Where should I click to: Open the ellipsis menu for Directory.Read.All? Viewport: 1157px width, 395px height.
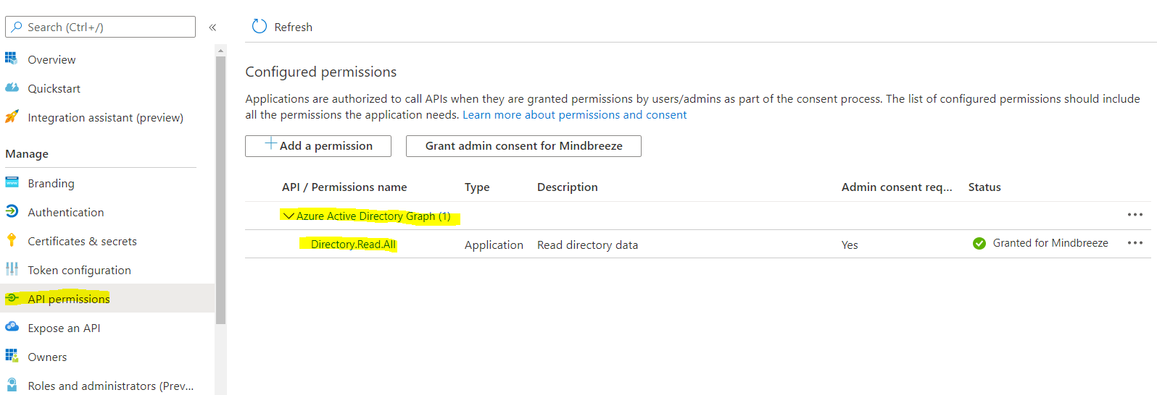pyautogui.click(x=1135, y=243)
